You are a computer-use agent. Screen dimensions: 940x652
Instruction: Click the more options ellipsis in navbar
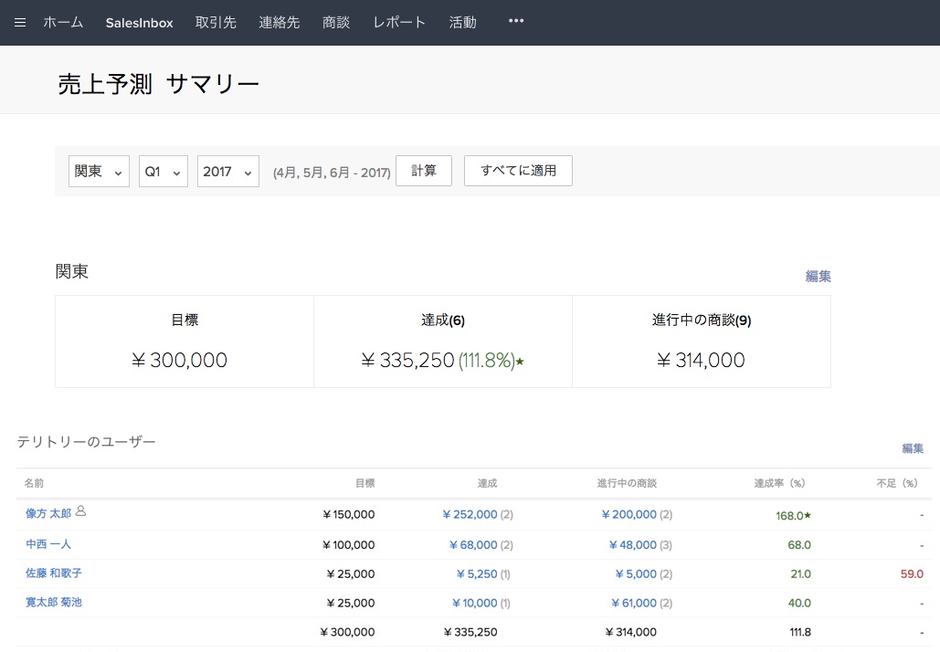pos(516,22)
